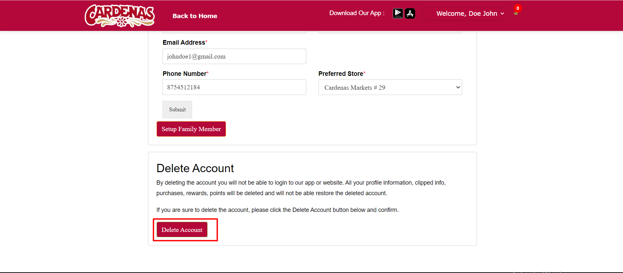Image resolution: width=623 pixels, height=273 pixels.
Task: Click the Cardenas logo
Action: click(x=120, y=15)
